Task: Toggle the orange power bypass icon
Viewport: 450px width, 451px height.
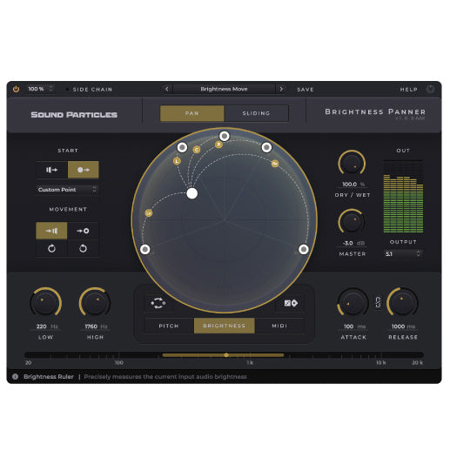Action: tap(16, 89)
